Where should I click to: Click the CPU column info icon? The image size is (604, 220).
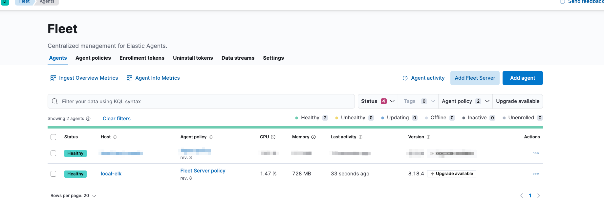point(273,137)
